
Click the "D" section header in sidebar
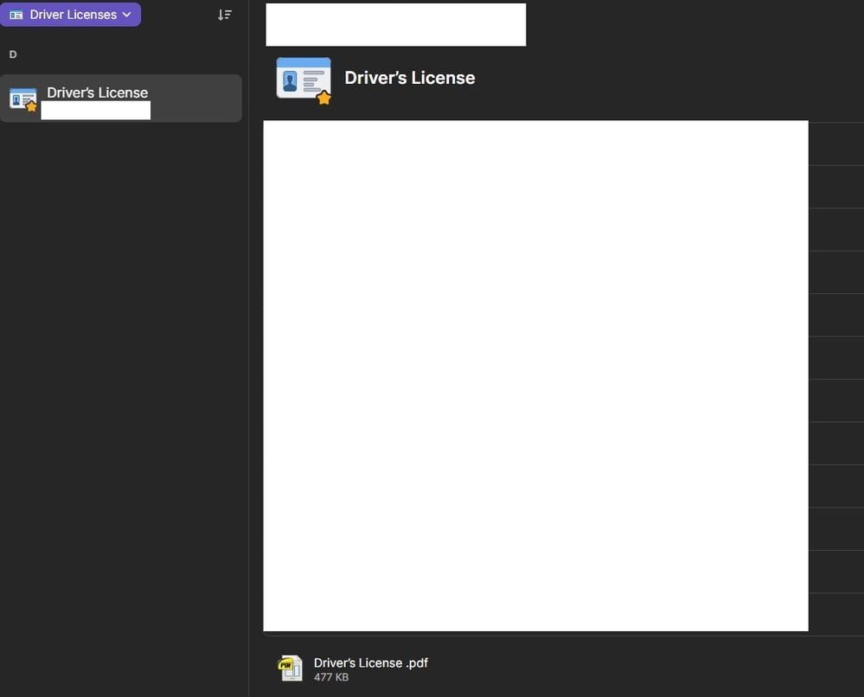[13, 54]
